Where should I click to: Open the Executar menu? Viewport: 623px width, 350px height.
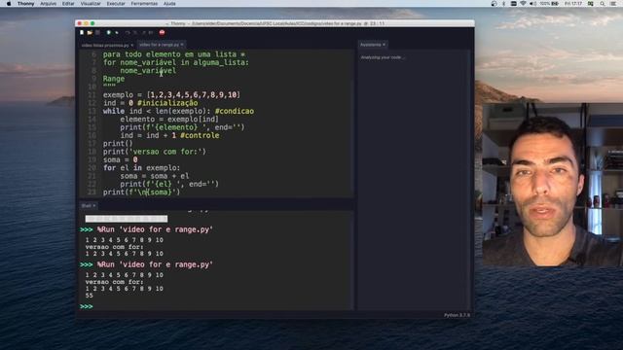pos(116,4)
